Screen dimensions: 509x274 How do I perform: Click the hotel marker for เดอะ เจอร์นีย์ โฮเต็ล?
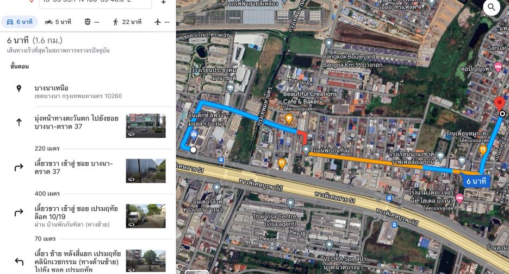click(x=459, y=199)
